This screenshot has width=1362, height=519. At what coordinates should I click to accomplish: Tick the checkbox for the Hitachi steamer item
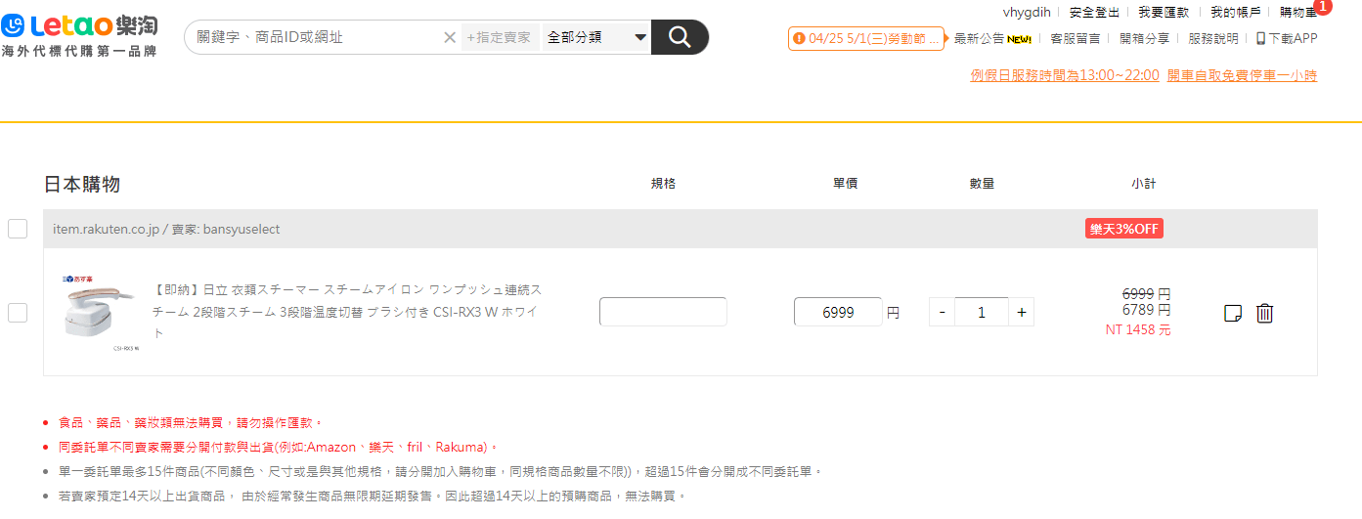point(18,313)
